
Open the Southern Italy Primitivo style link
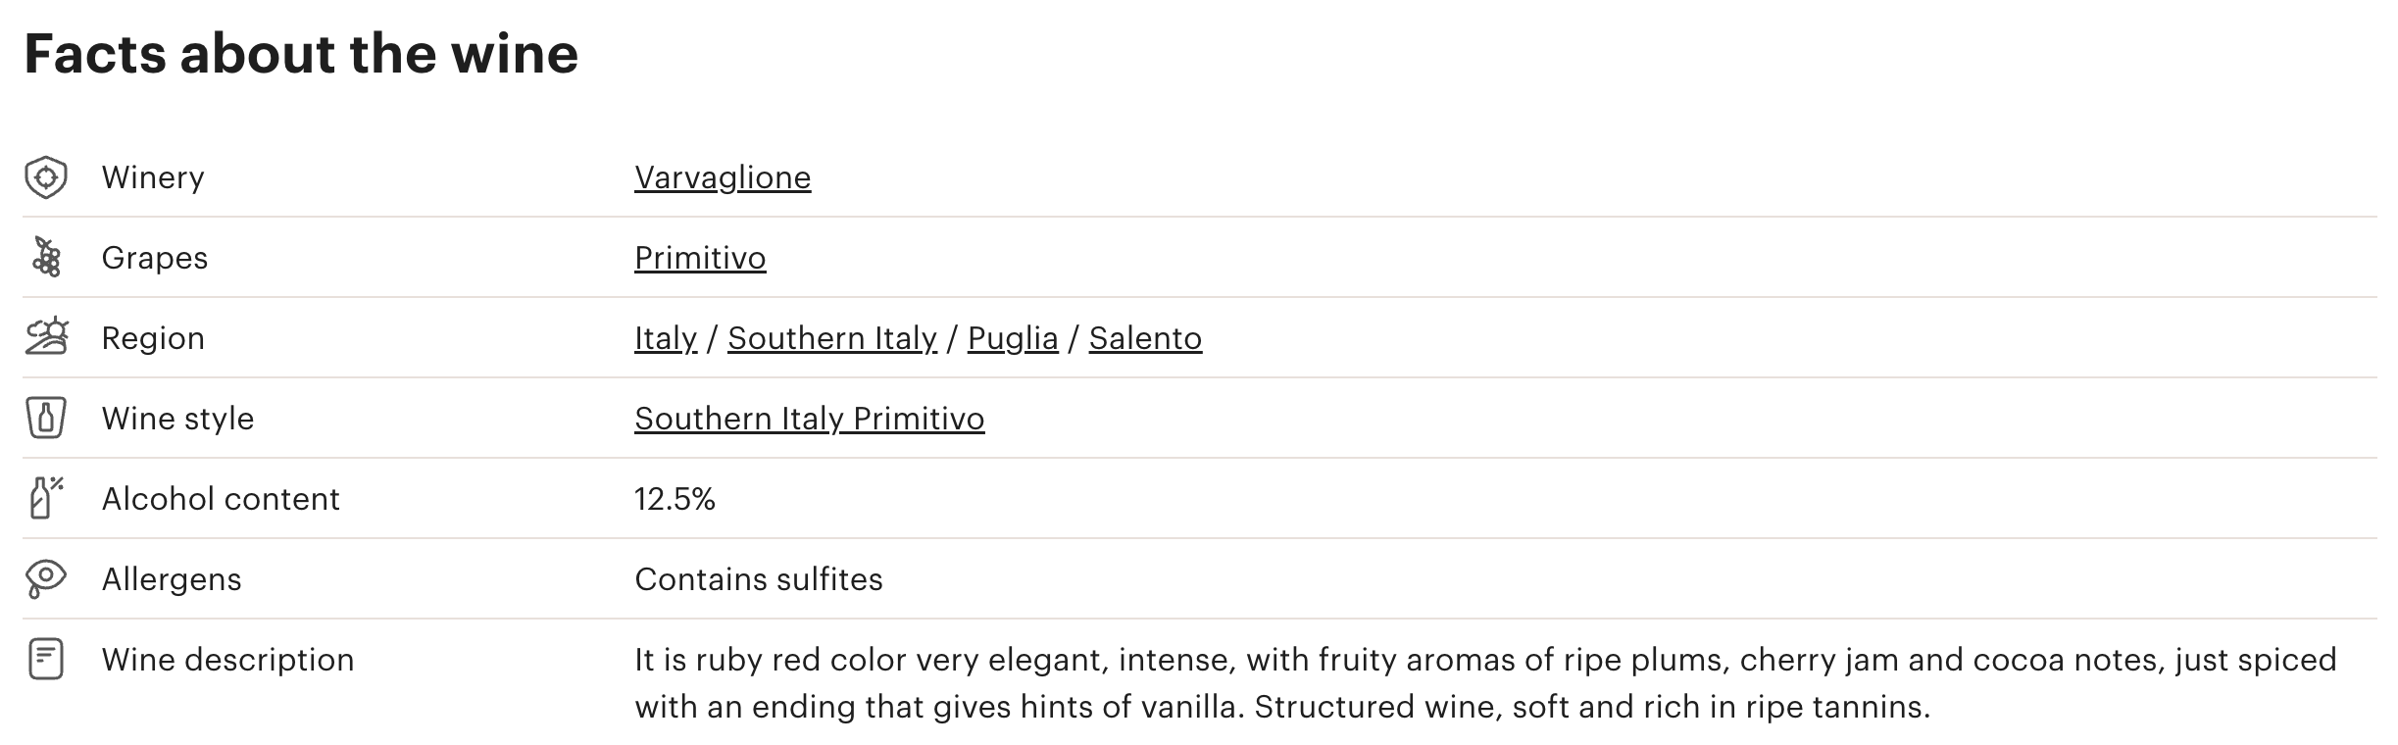point(810,419)
